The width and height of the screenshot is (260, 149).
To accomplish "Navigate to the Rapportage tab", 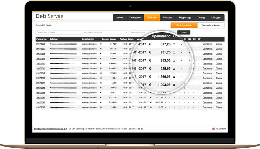I will [x=185, y=18].
